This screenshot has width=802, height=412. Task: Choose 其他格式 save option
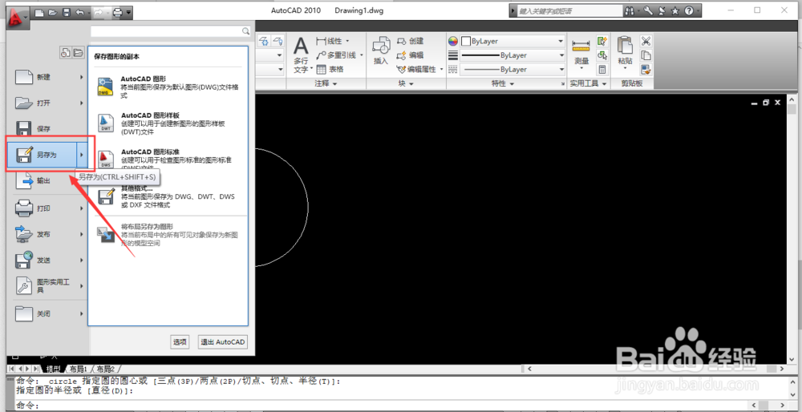click(168, 197)
